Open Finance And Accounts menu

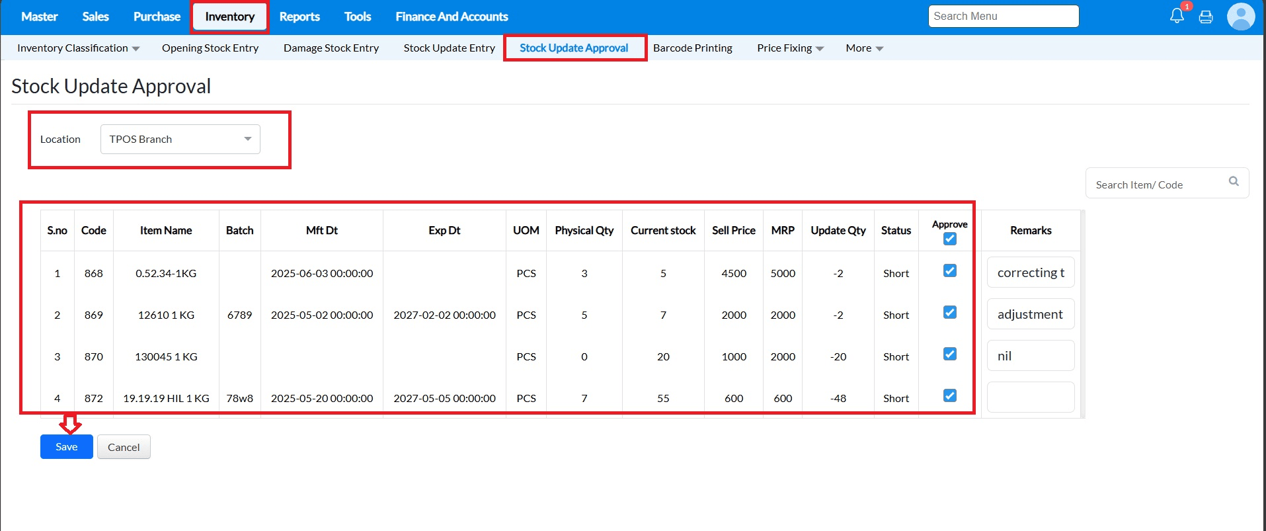click(x=452, y=17)
